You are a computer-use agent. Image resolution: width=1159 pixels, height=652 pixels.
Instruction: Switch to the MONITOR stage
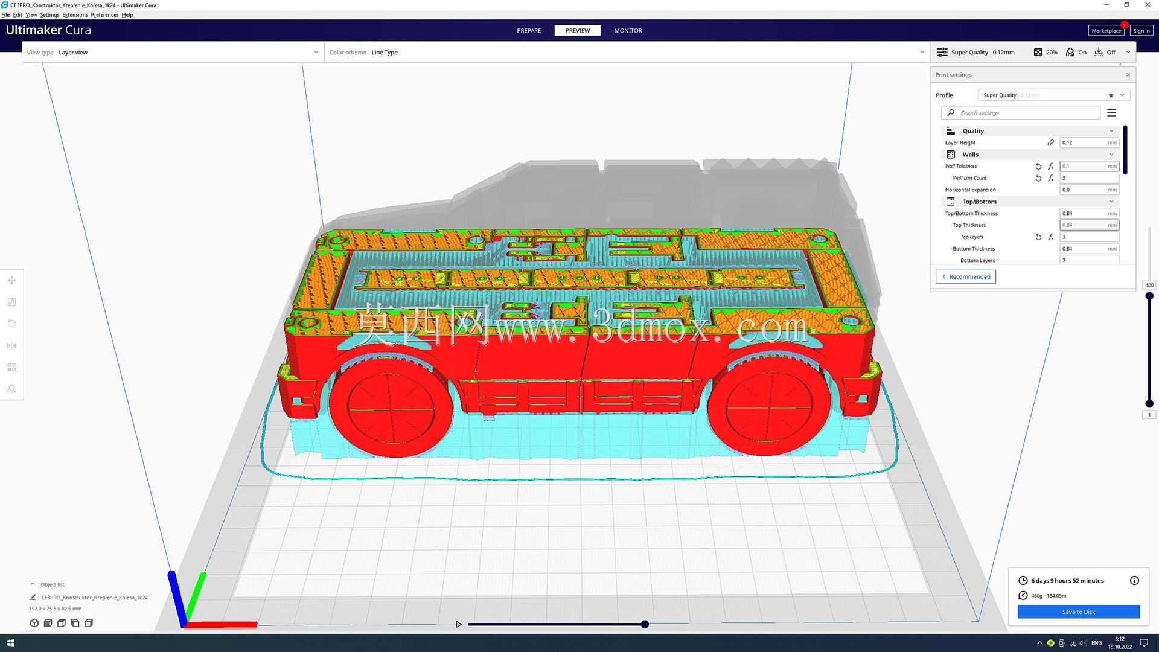(x=628, y=30)
